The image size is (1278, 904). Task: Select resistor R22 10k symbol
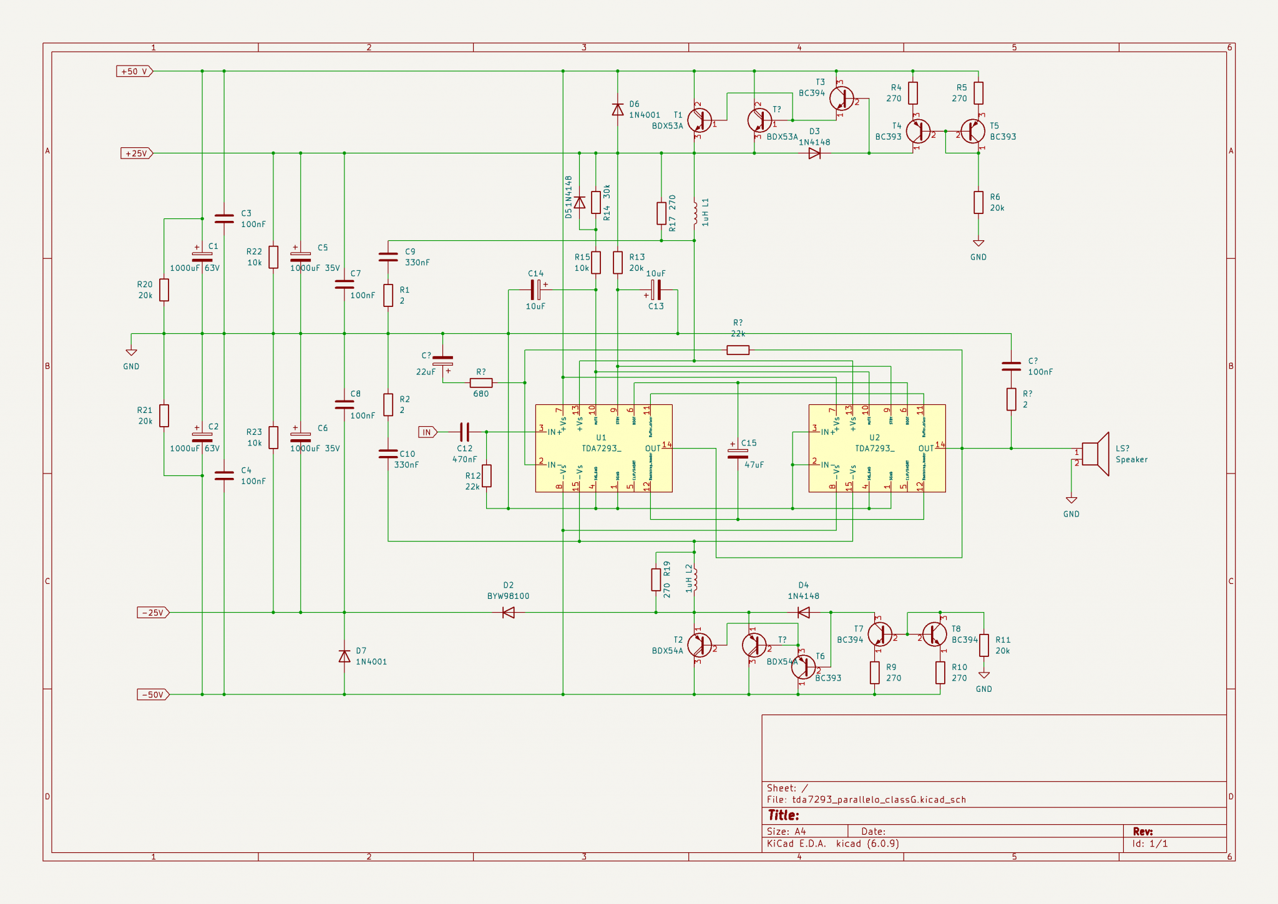(273, 257)
